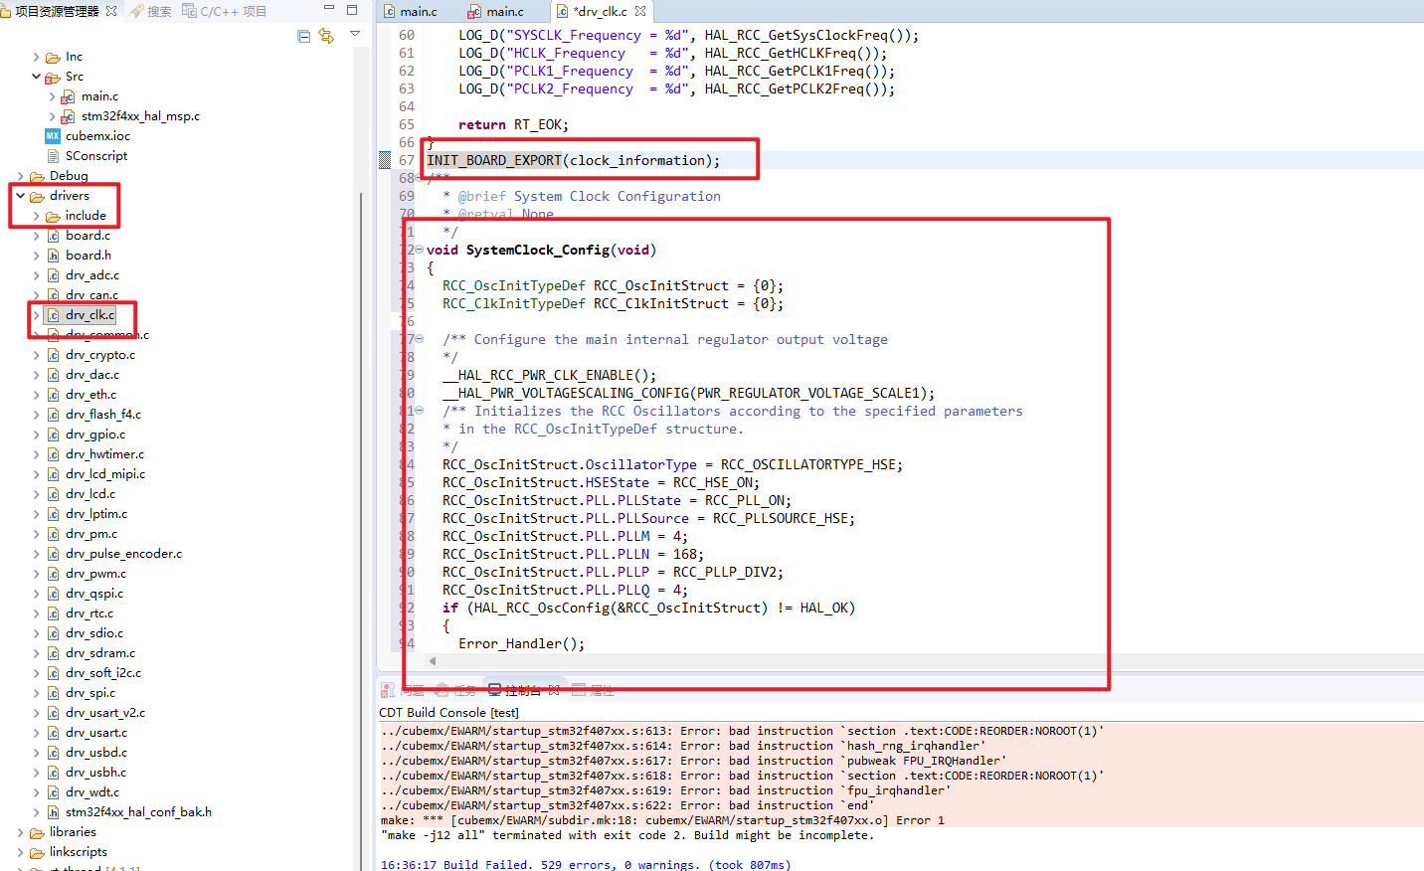
Task: Close the drv_clk.c editor tab
Action: 640,11
